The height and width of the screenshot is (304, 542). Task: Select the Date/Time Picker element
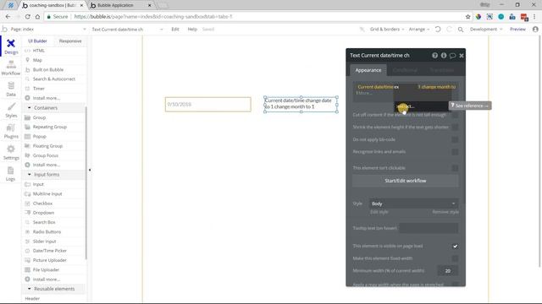49,251
